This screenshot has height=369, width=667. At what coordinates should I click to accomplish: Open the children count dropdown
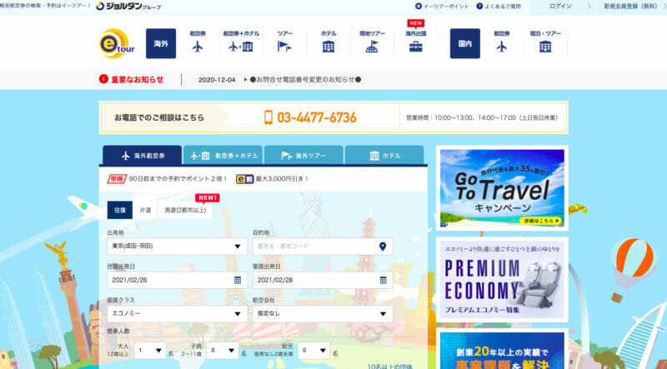click(223, 351)
